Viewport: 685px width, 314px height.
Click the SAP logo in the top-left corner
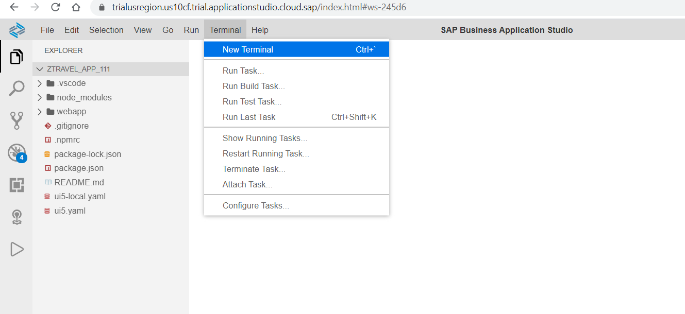16,29
